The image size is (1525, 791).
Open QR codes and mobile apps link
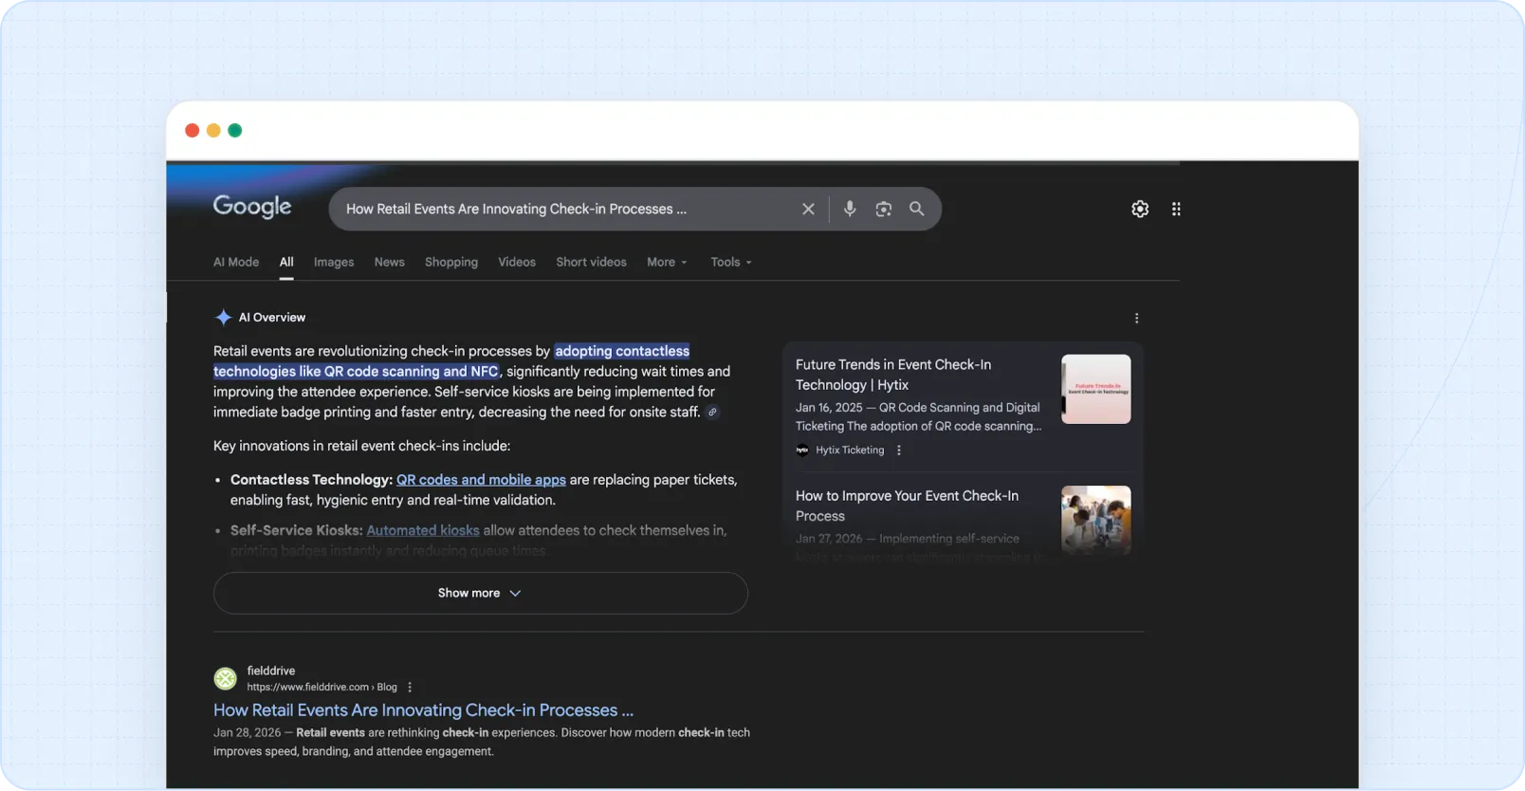tap(481, 480)
